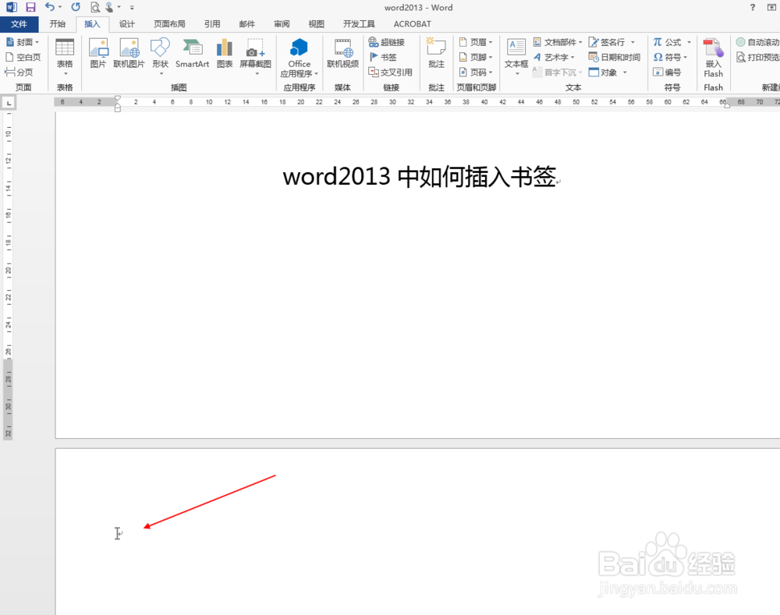
Task: Click the ribbon display options button
Action: (x=771, y=8)
